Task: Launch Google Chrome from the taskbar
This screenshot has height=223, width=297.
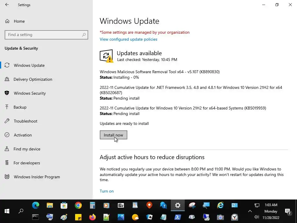Action: tap(78, 205)
